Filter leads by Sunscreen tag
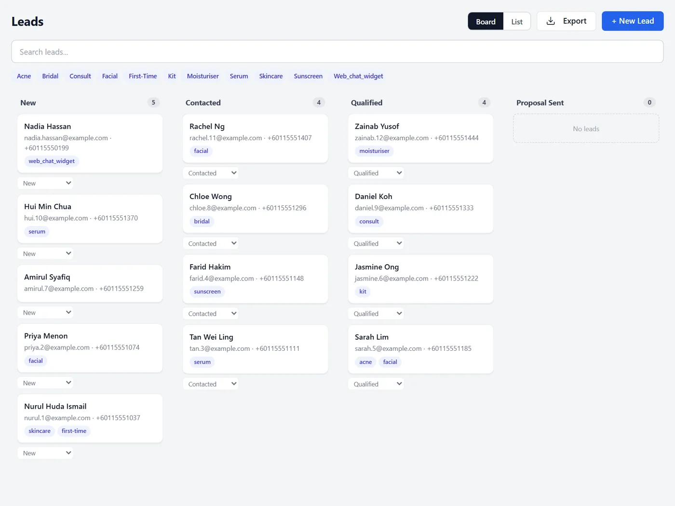This screenshot has width=675, height=506. (x=308, y=76)
